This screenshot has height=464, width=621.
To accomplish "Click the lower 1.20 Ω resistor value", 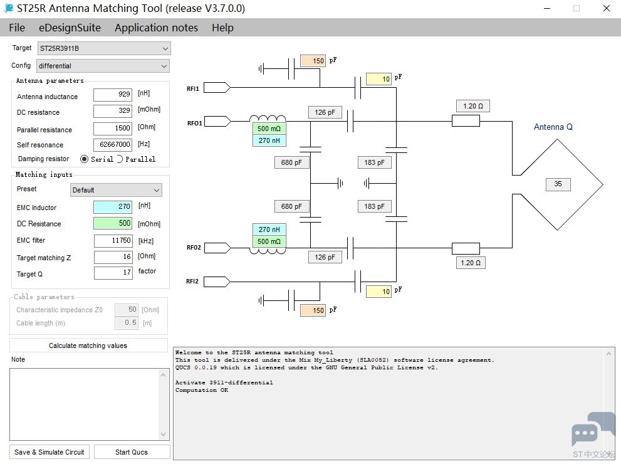I will pyautogui.click(x=470, y=263).
